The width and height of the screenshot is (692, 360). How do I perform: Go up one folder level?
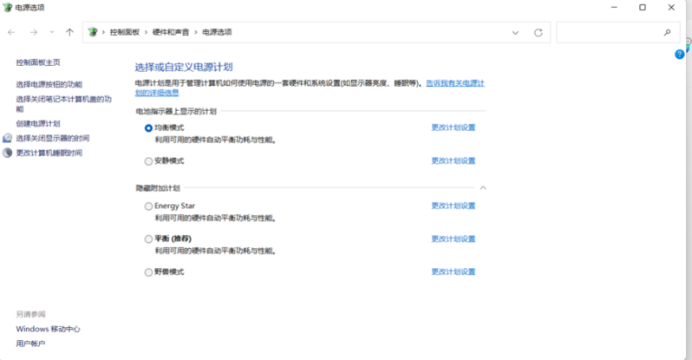[x=69, y=32]
